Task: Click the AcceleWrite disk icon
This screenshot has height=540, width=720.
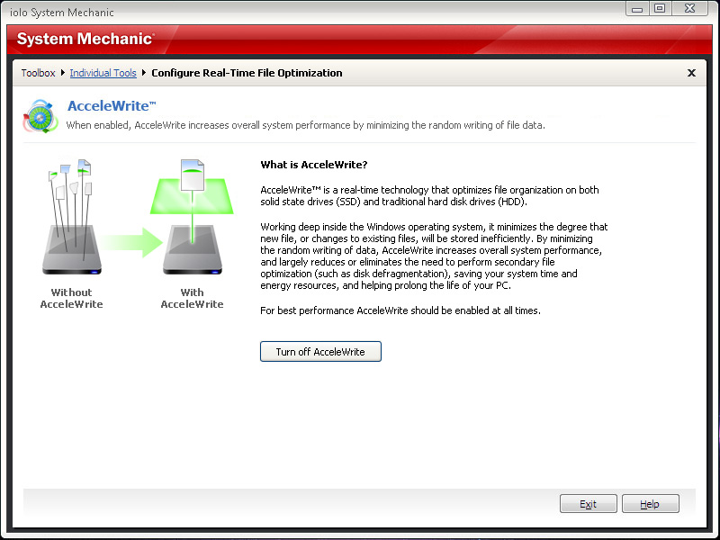Action: (x=40, y=116)
